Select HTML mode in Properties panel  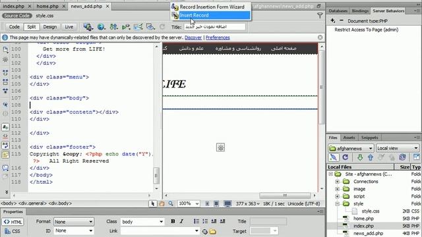click(13, 222)
